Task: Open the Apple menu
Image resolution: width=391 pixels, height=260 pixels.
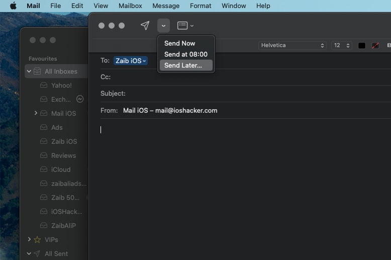Action: tap(13, 6)
